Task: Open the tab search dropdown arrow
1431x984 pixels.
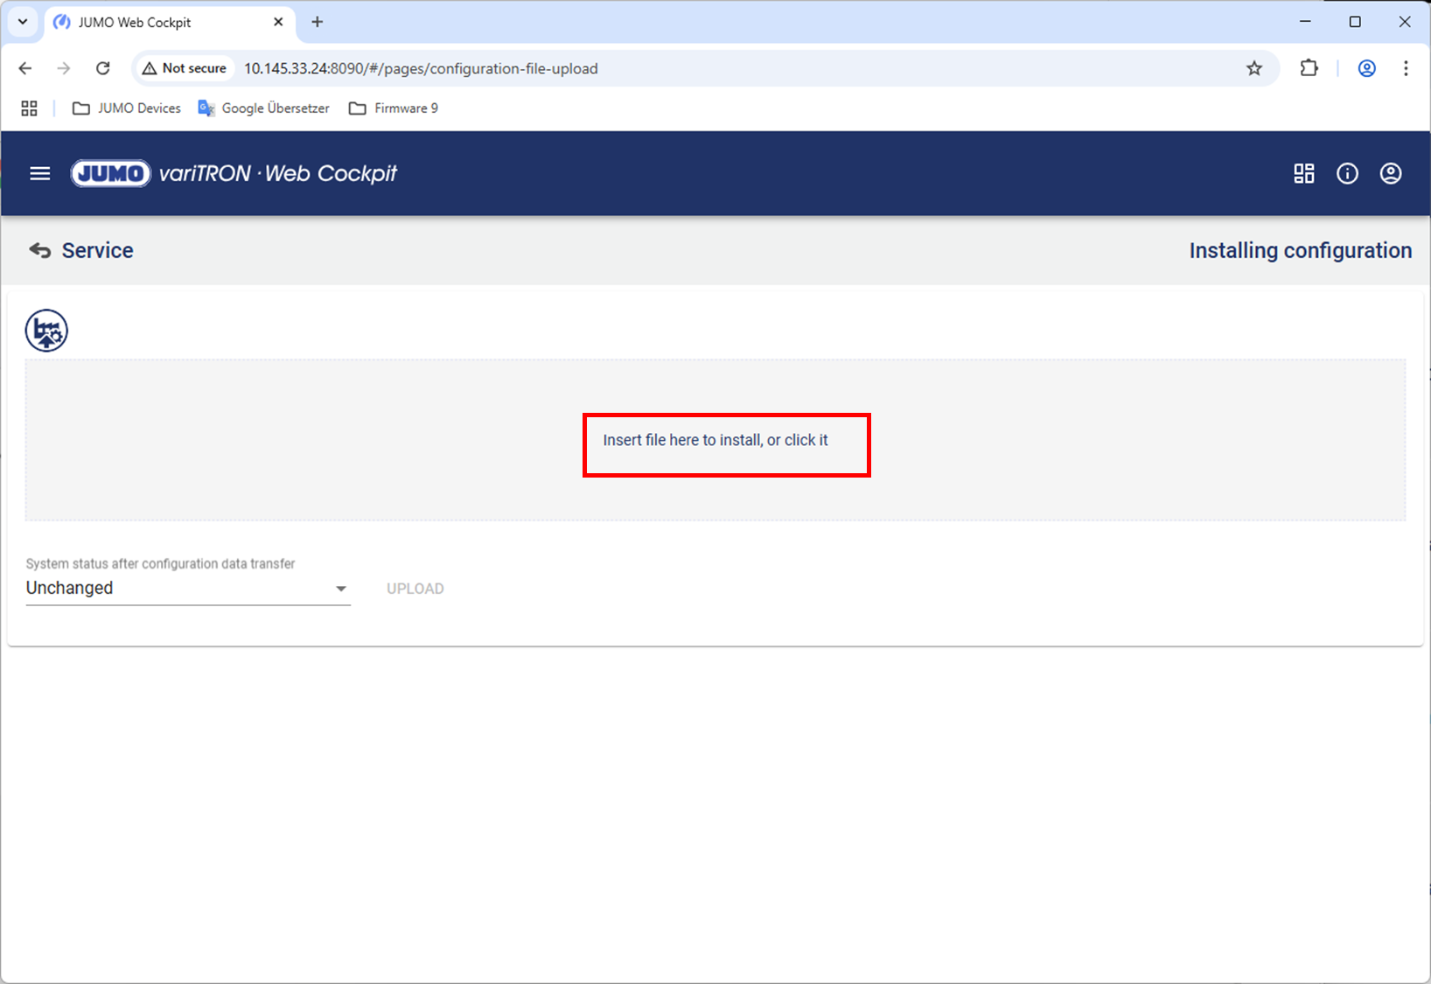Action: coord(23,22)
